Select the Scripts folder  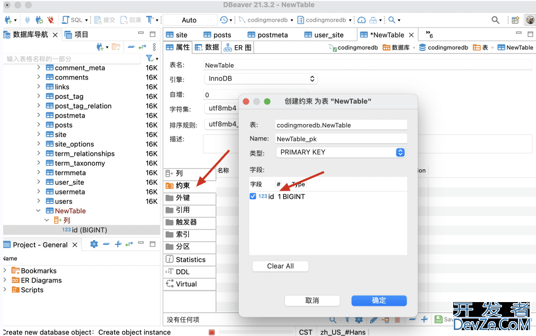(x=28, y=289)
